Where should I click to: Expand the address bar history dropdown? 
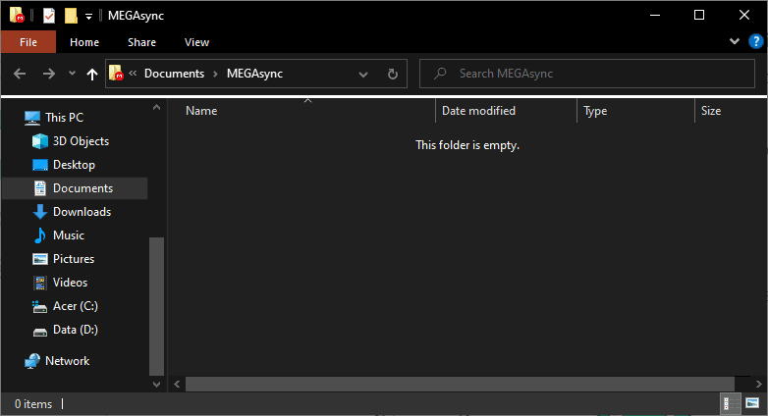pyautogui.click(x=363, y=75)
